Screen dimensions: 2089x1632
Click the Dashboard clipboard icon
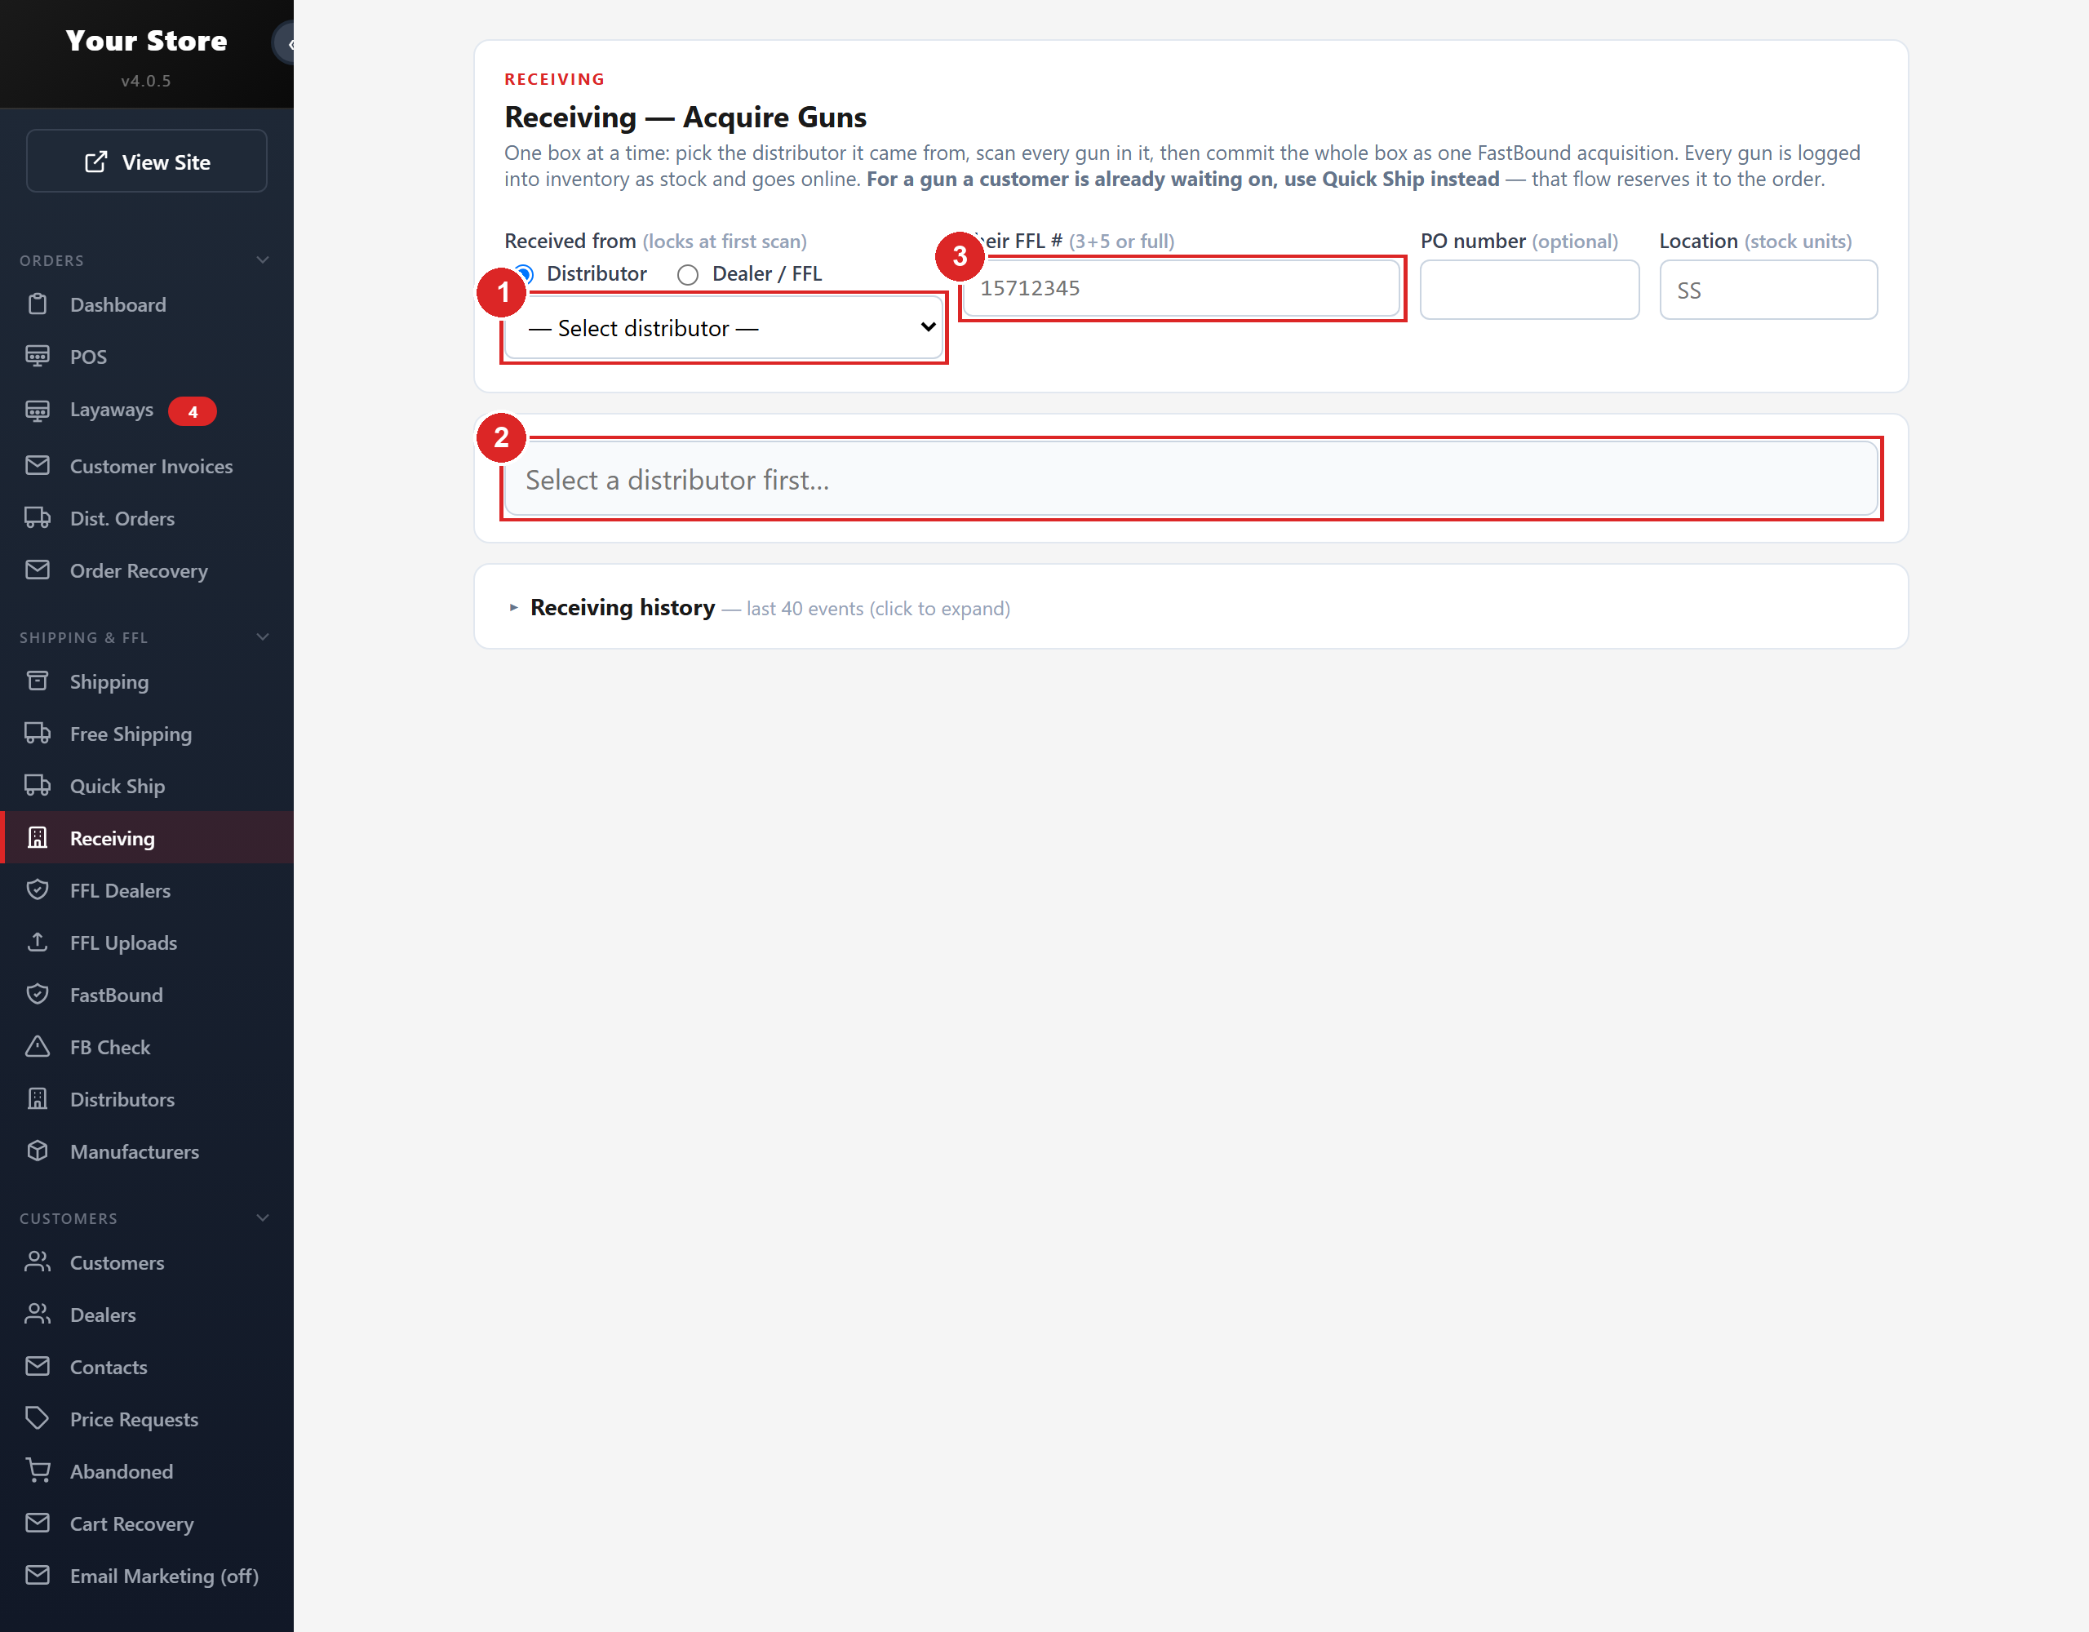click(38, 304)
